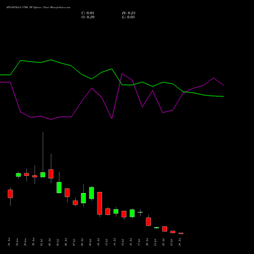The width and height of the screenshot is (254, 254).
Task: Click the largest red candle on 10 Jul
Action: pos(100,203)
